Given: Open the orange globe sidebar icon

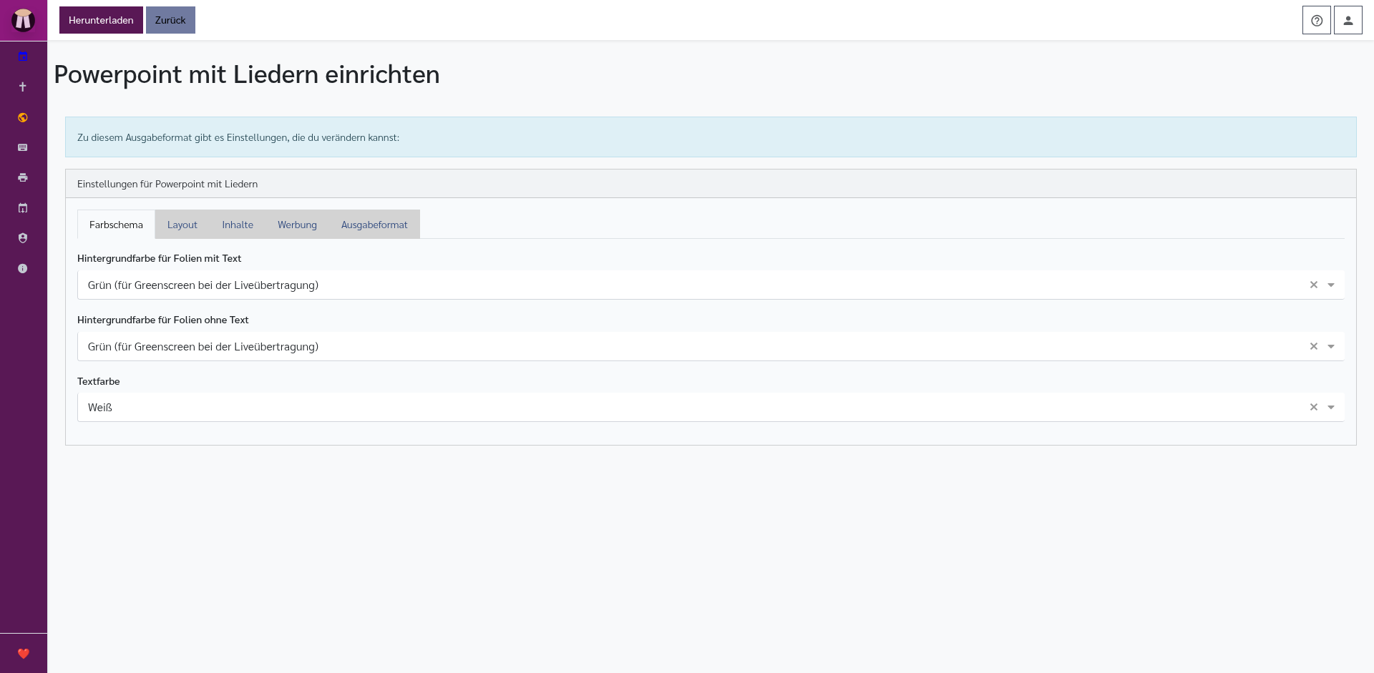Looking at the screenshot, I should (23, 117).
